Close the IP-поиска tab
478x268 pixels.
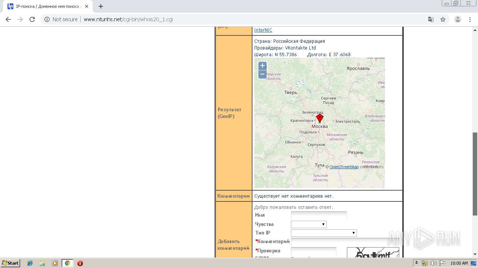[x=87, y=6]
